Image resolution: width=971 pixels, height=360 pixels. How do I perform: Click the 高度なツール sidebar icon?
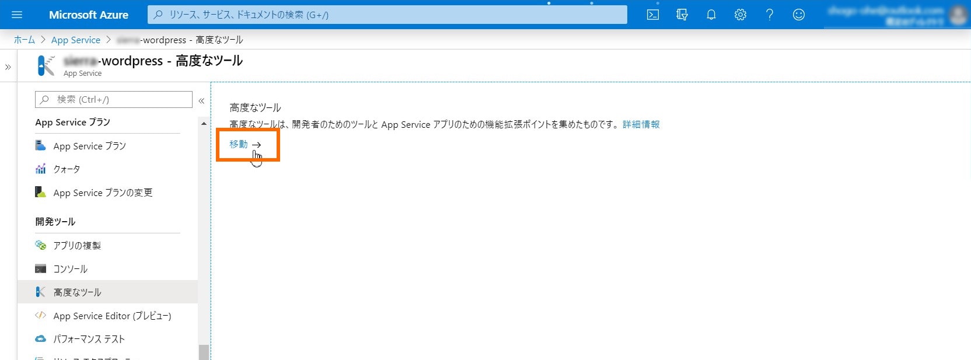(40, 292)
